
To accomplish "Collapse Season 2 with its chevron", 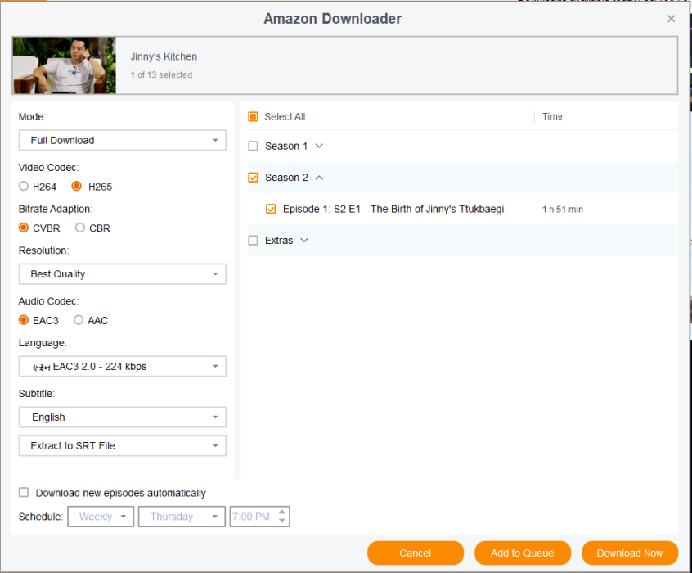I will (x=319, y=177).
